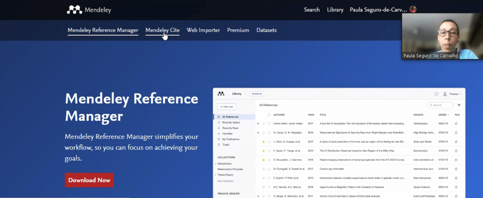This screenshot has width=483, height=198.
Task: Click the All References sidebar icon
Action: coord(219,117)
